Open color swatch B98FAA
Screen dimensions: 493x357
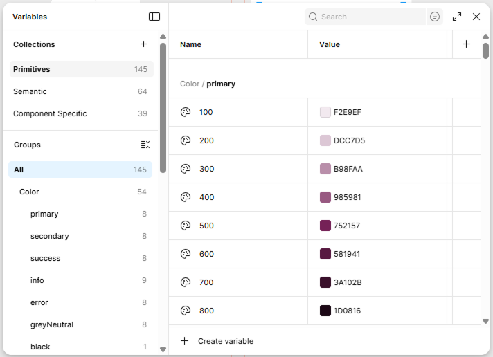(x=325, y=169)
